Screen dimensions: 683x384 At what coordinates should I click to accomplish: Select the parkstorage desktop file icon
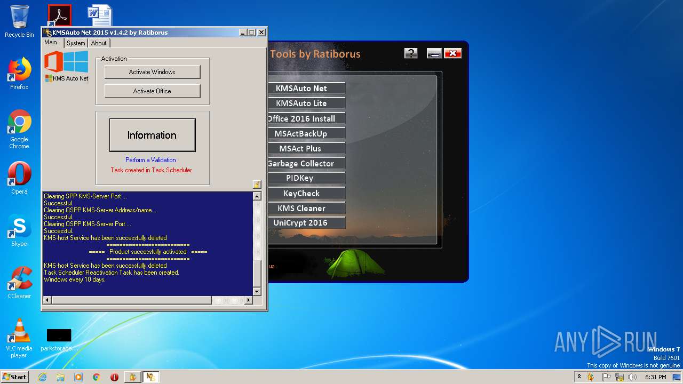pos(59,340)
